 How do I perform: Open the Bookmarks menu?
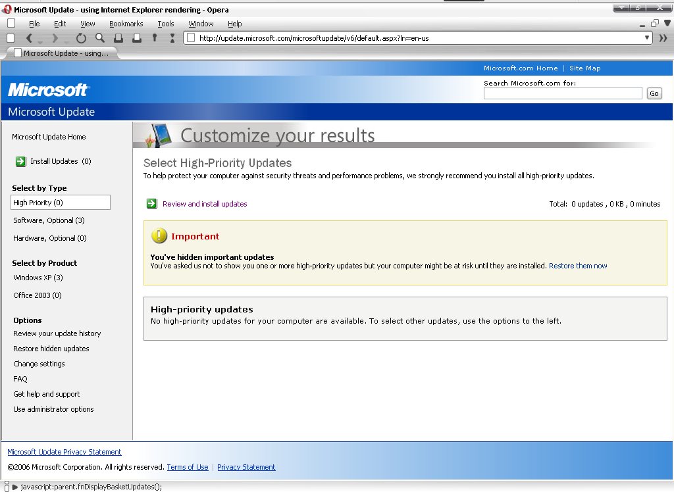tap(126, 24)
